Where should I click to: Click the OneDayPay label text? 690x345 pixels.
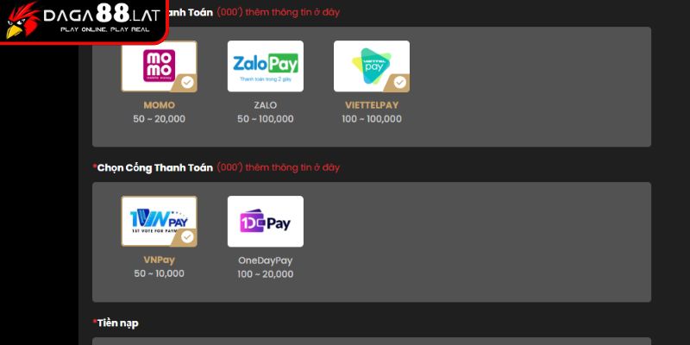[x=265, y=260]
